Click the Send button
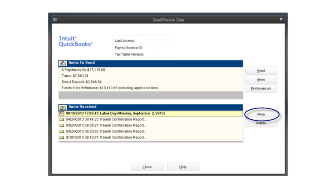The height and width of the screenshot is (189, 336). click(x=261, y=71)
